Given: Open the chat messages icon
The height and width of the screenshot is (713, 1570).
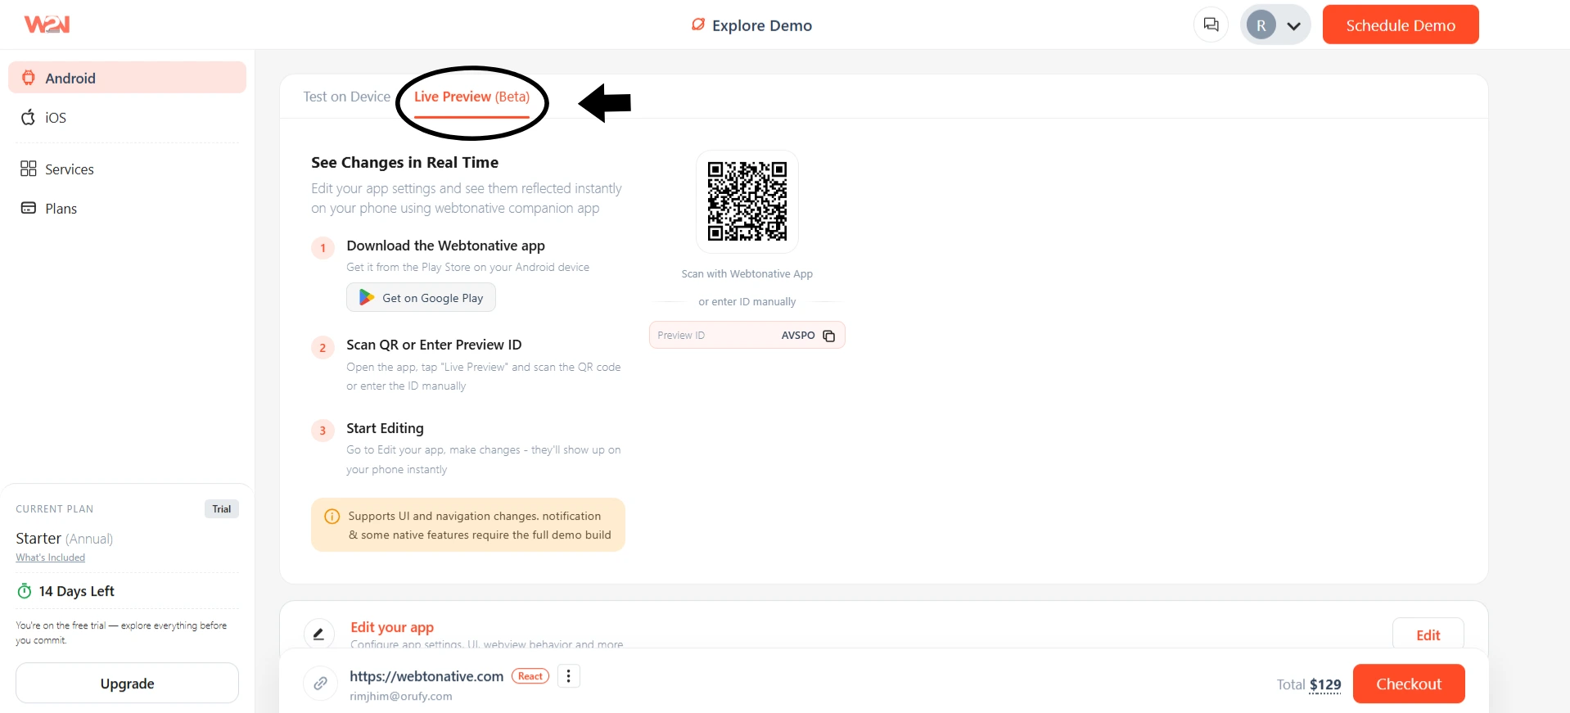Looking at the screenshot, I should [1211, 25].
